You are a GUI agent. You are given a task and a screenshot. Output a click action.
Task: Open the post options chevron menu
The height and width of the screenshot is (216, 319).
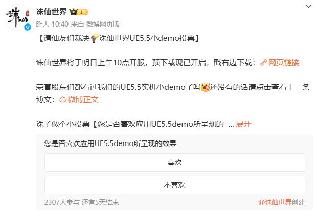[x=308, y=6]
